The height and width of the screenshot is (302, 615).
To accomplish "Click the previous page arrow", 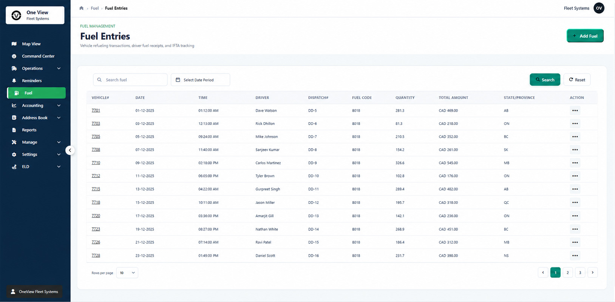I will click(543, 273).
